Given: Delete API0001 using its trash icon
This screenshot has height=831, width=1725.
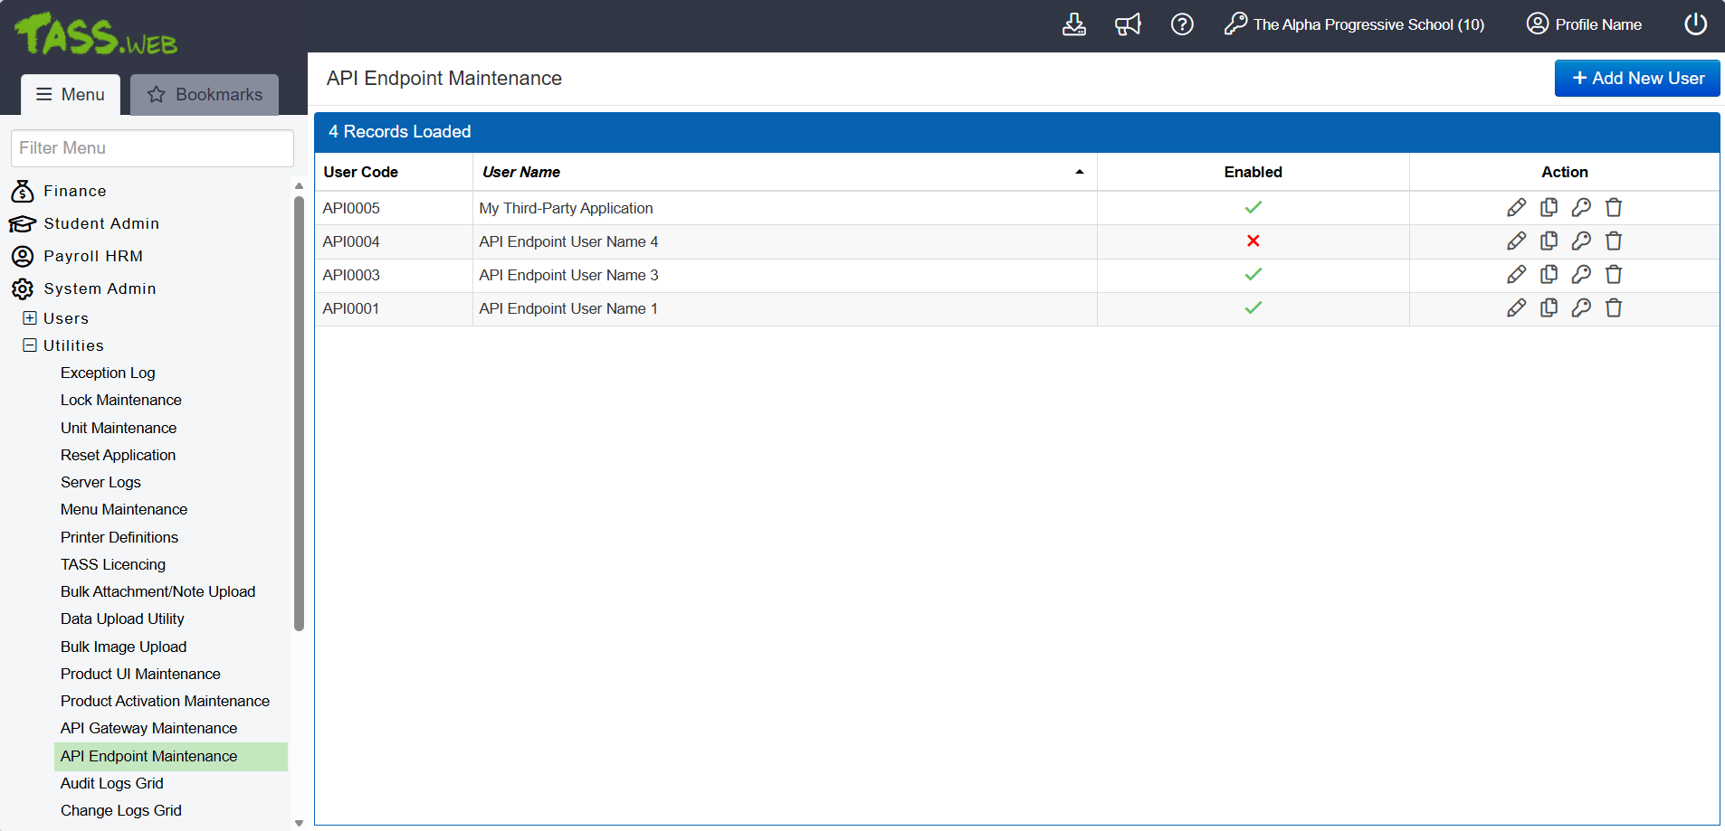Looking at the screenshot, I should point(1614,308).
